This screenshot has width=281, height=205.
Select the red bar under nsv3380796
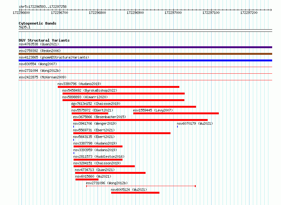point(118,87)
